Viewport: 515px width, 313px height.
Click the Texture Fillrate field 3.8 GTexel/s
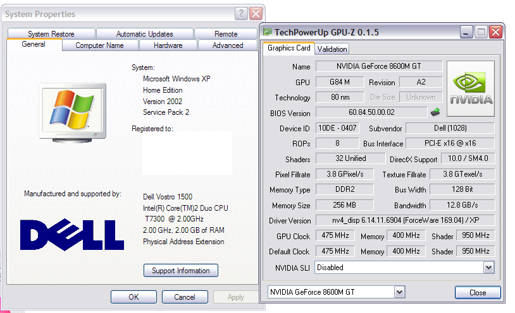pos(462,174)
